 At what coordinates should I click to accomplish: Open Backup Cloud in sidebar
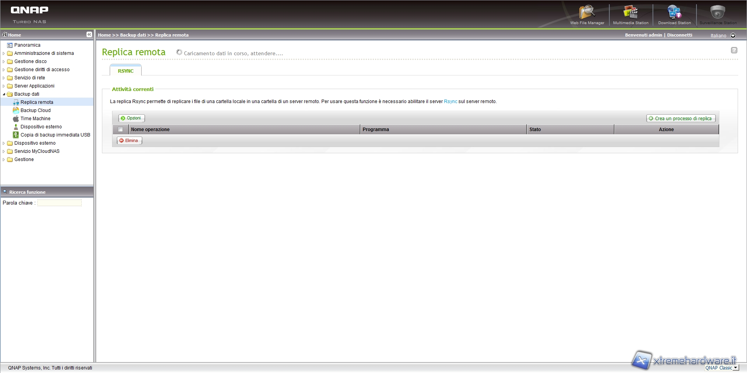35,110
